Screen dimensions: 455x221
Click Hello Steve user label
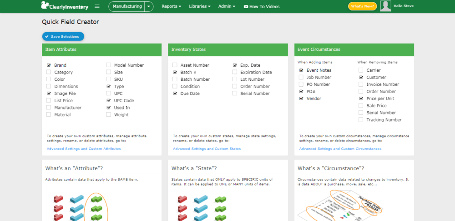[404, 6]
